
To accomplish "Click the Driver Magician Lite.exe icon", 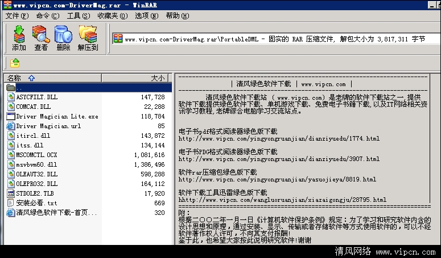I will [11, 116].
